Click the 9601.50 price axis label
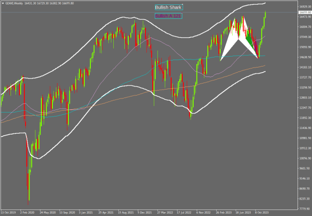 [305, 168]
